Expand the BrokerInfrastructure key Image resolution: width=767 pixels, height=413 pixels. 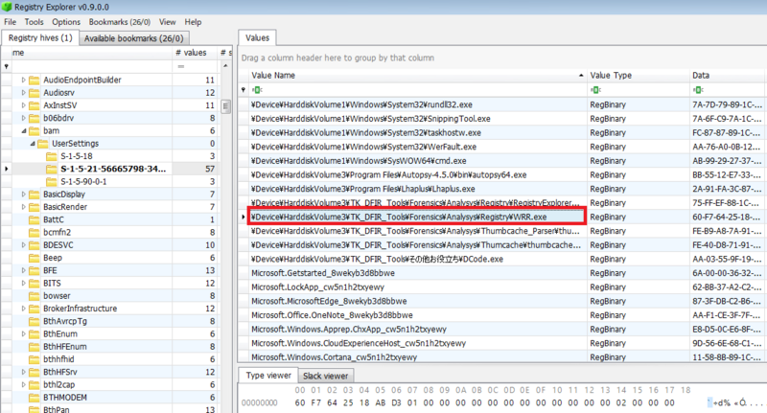pyautogui.click(x=23, y=309)
